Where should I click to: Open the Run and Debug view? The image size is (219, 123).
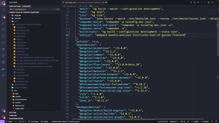3,23
